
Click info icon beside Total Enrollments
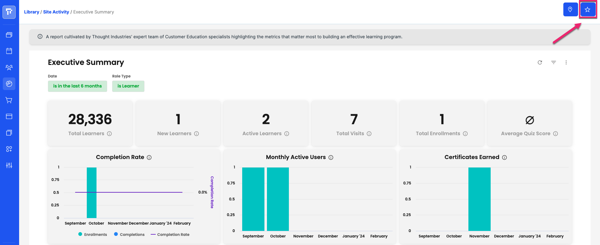pyautogui.click(x=465, y=134)
